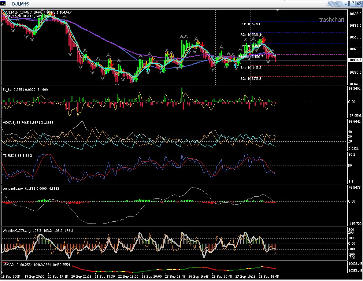Click the chart shift triangle marker

(278, 10)
